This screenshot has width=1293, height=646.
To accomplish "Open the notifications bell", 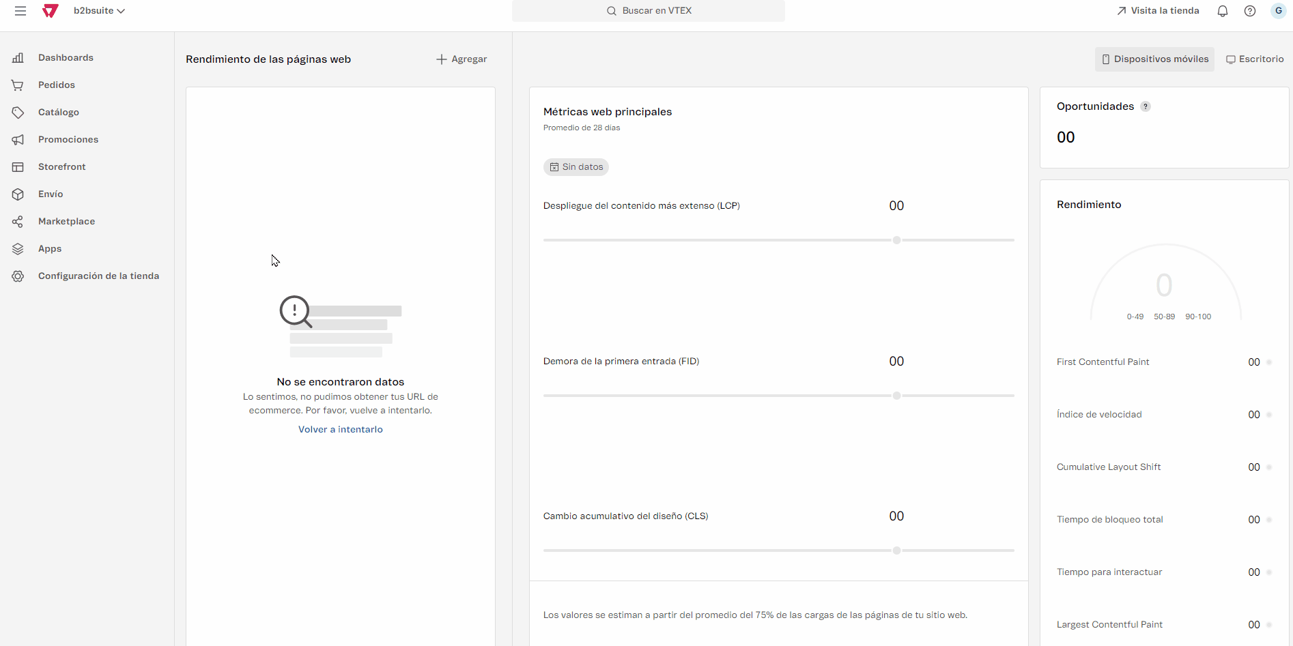I will (1222, 11).
